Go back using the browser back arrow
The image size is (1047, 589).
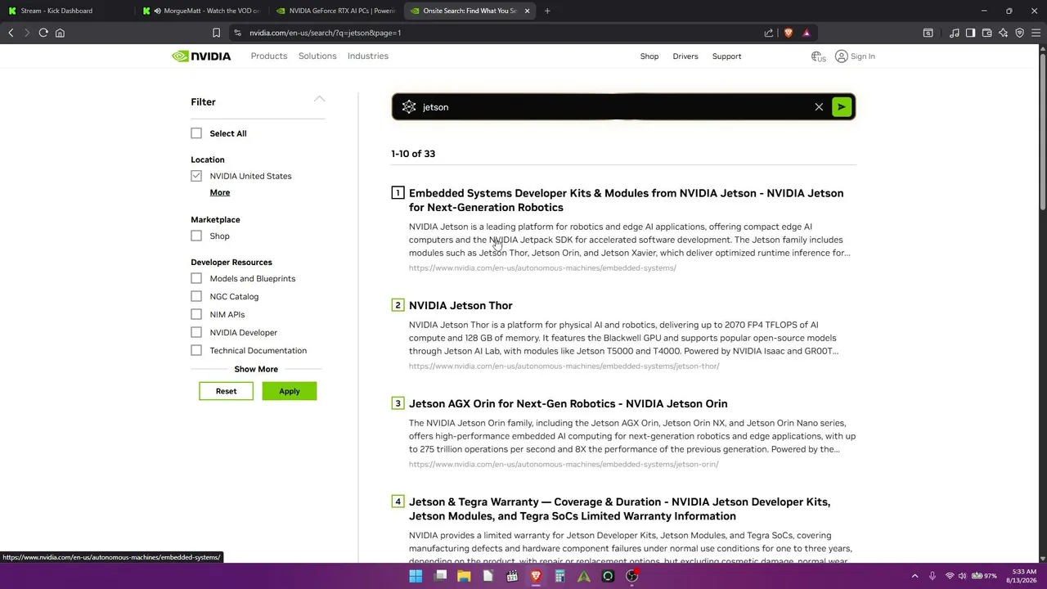click(x=11, y=33)
